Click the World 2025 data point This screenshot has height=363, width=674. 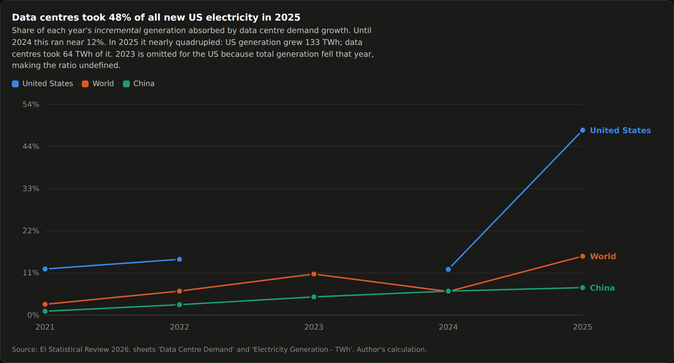583,256
